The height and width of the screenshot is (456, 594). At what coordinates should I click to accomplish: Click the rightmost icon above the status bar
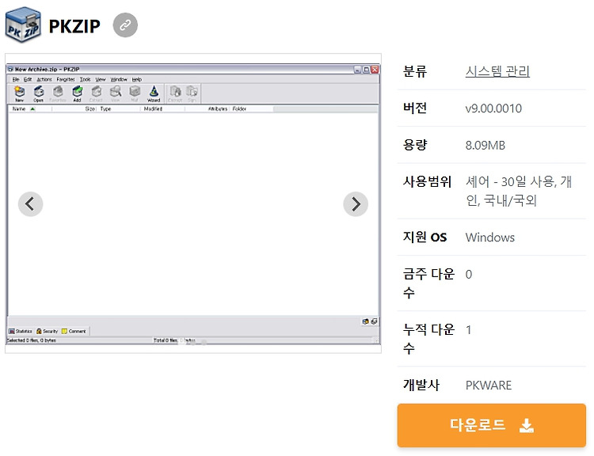pos(374,321)
